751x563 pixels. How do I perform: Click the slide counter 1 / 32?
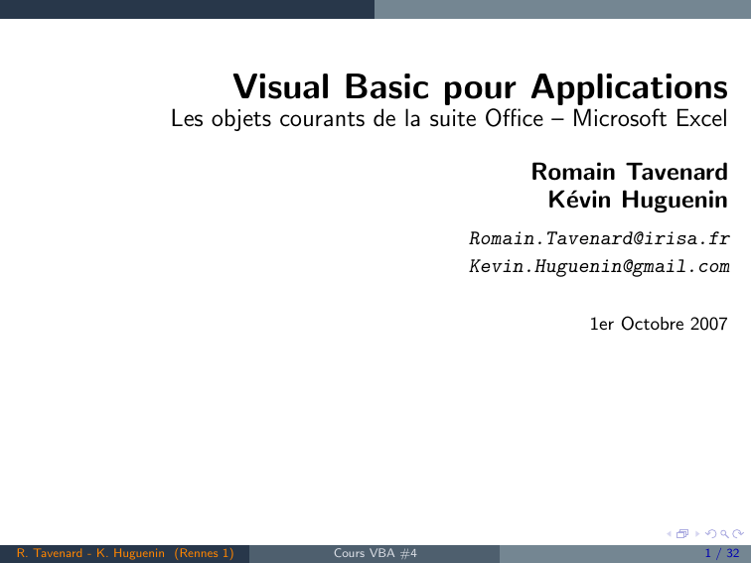point(722,553)
